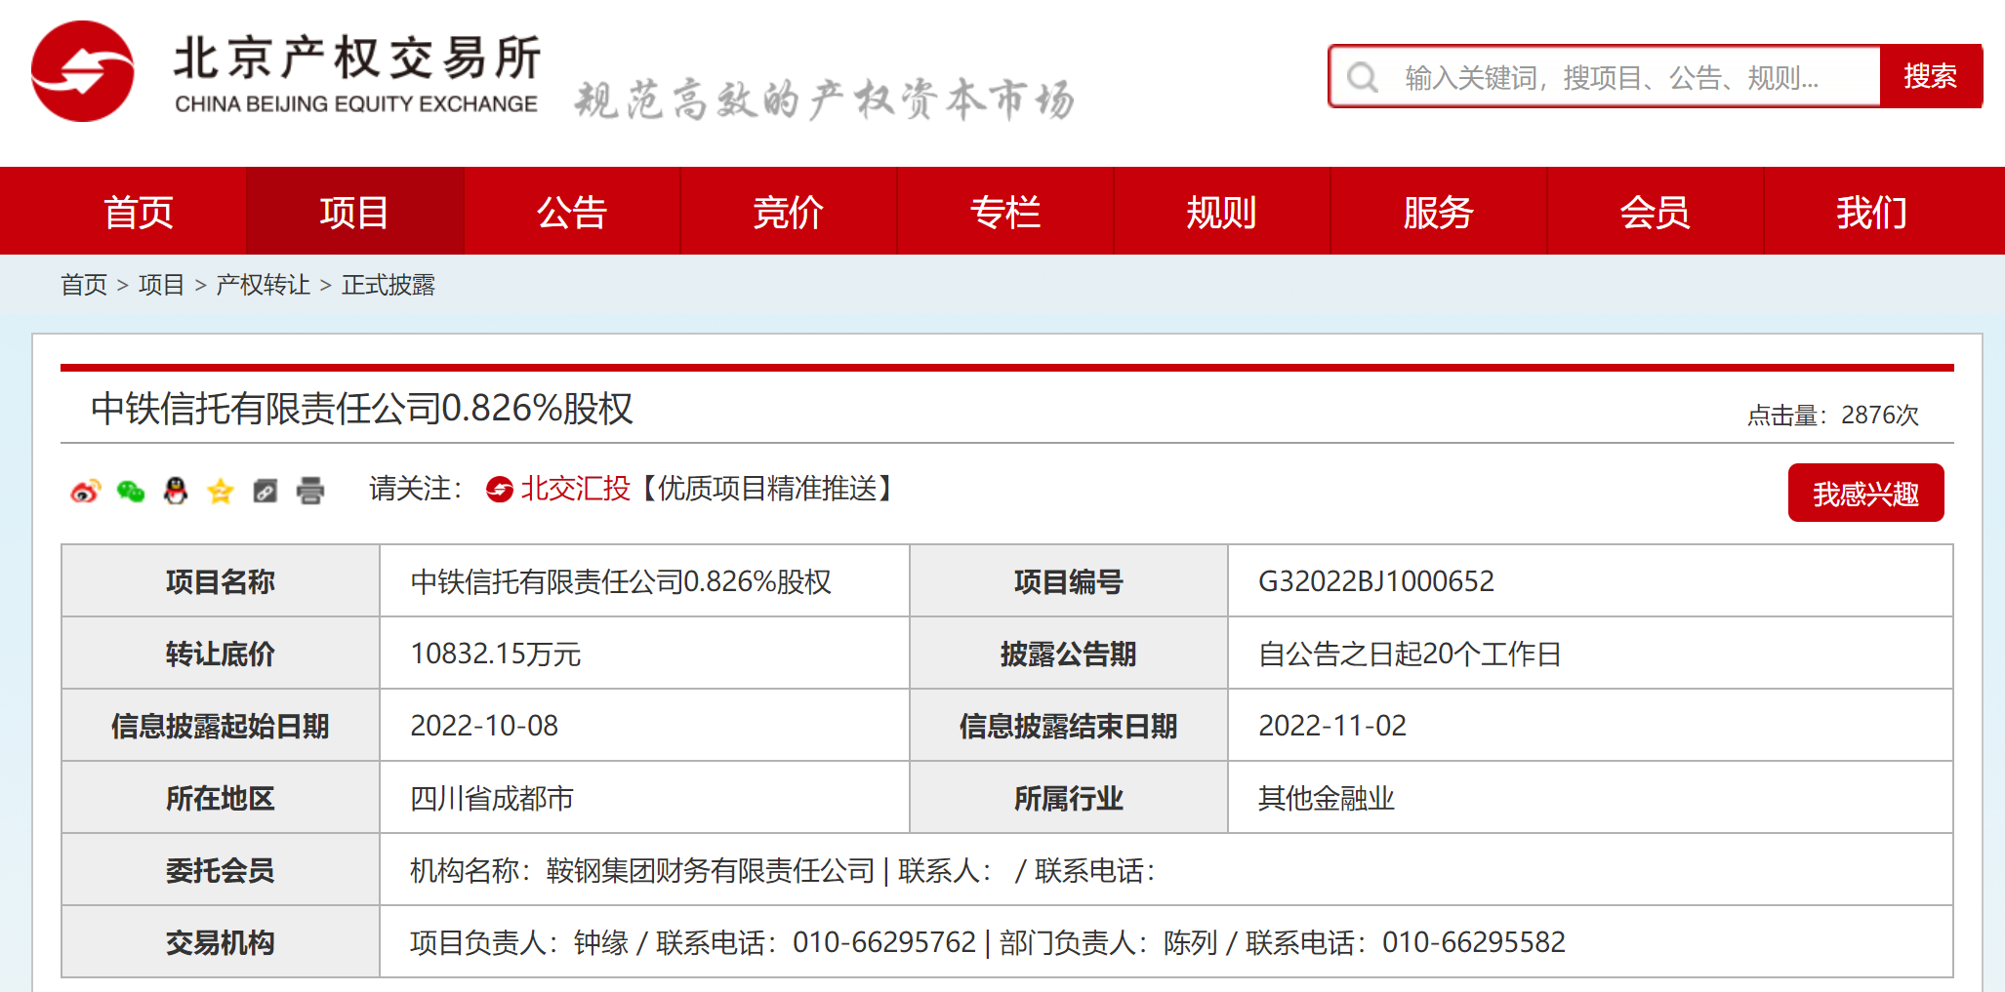Click the 信息披露结束日期 header cell
The height and width of the screenshot is (992, 2005).
coord(1069,726)
